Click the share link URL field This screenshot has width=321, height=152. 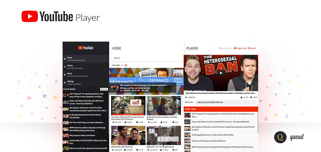[226, 102]
